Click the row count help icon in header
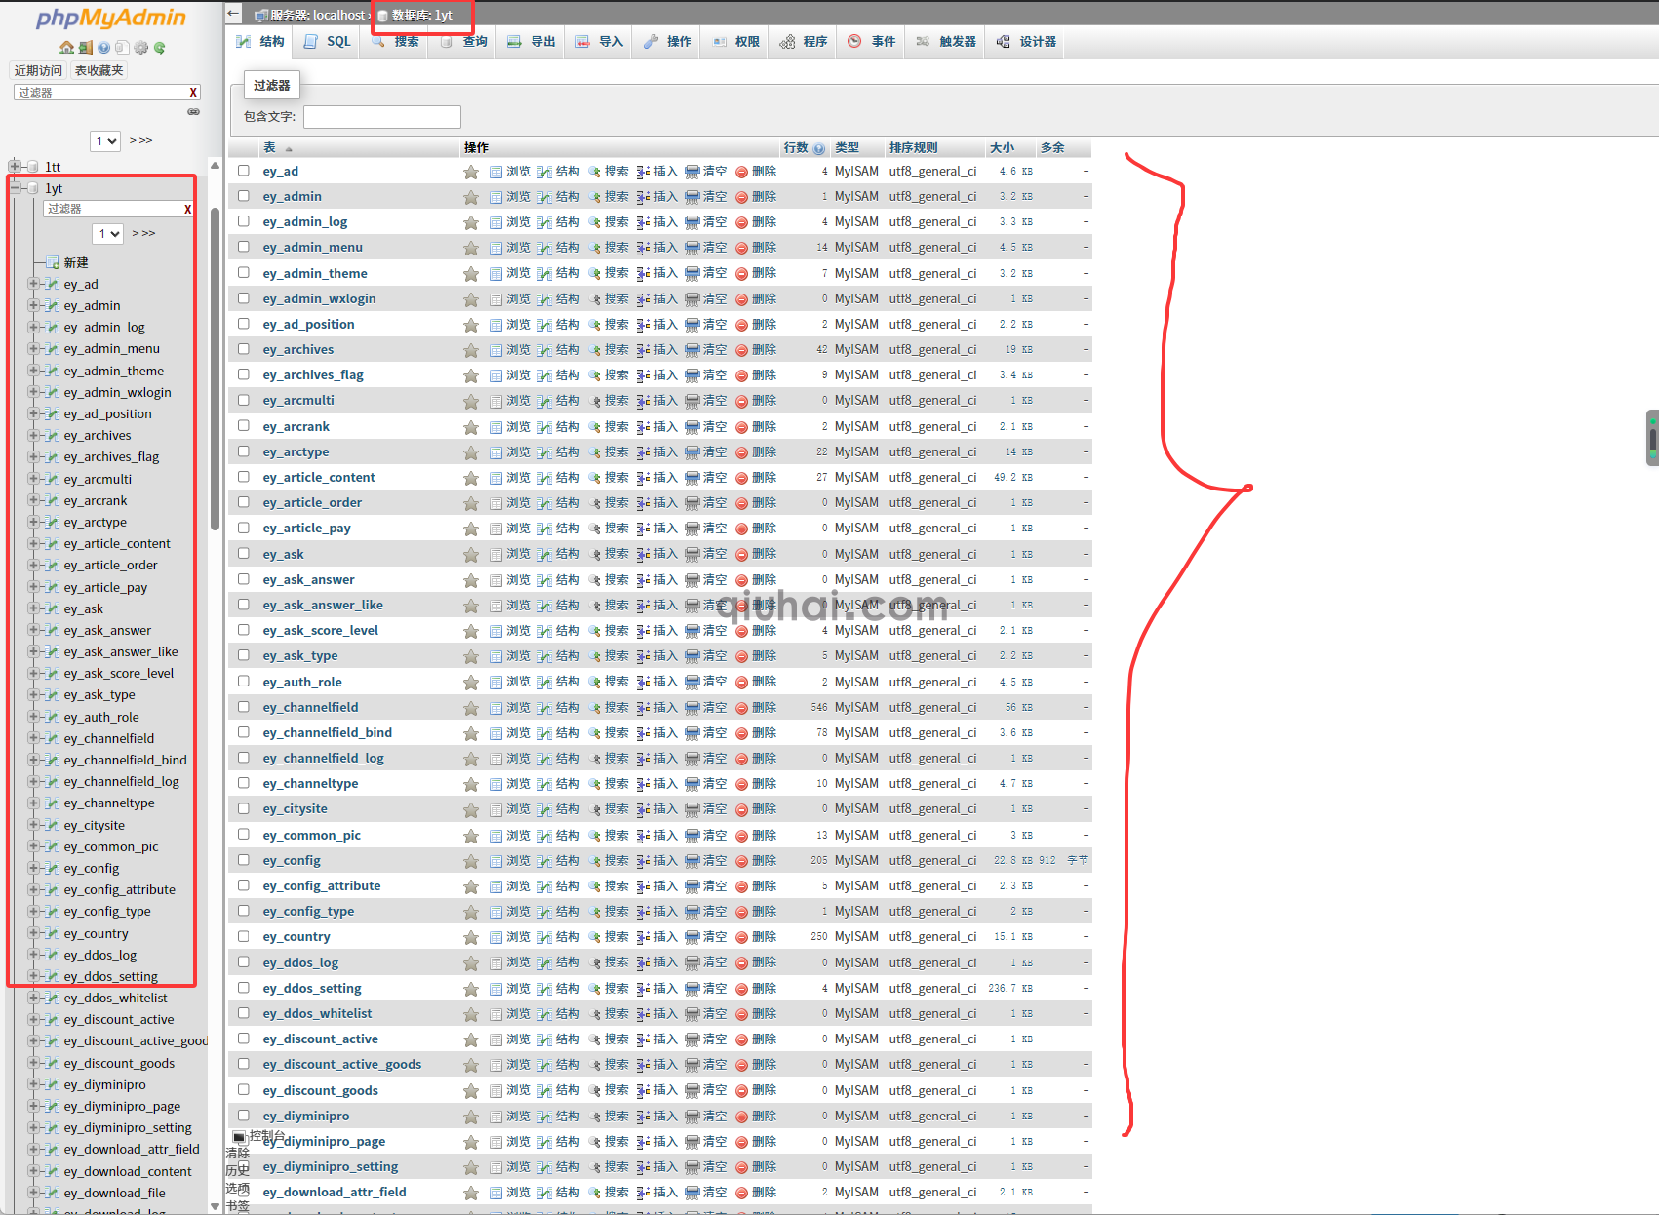The height and width of the screenshot is (1215, 1659). point(819,148)
